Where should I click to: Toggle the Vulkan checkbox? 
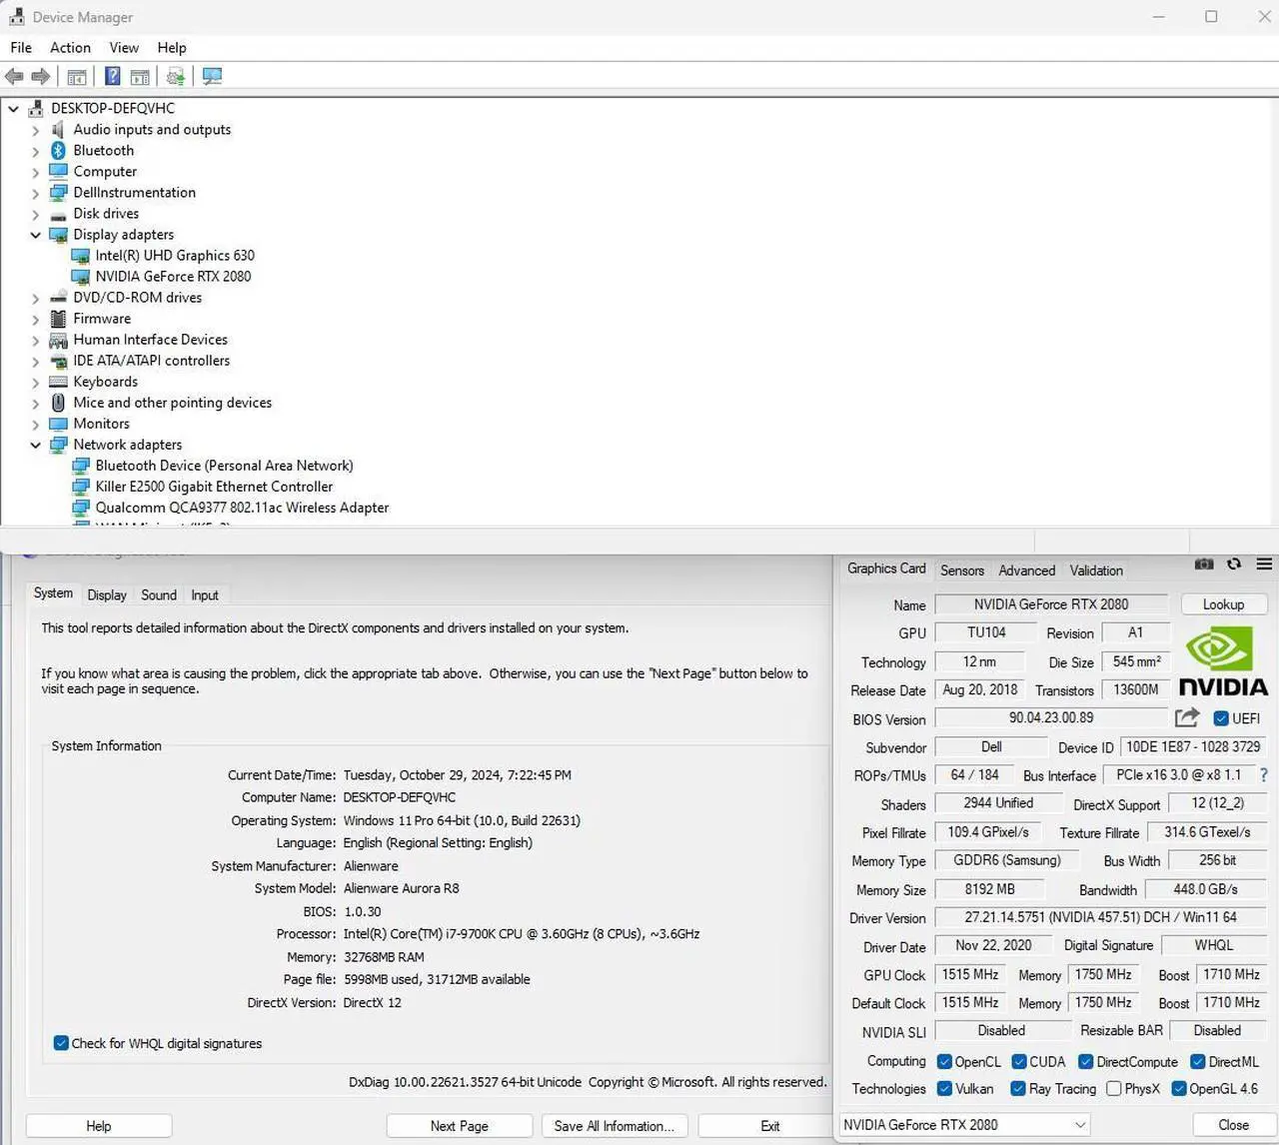point(944,1088)
